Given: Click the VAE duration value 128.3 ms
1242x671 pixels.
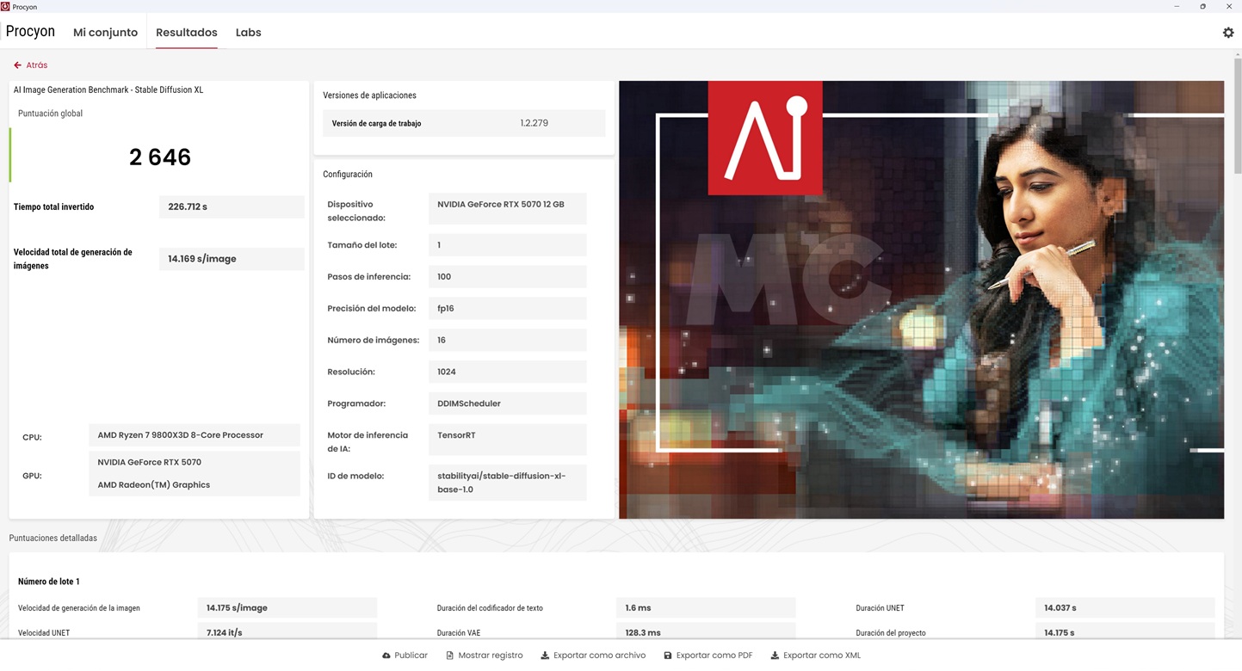Looking at the screenshot, I should tap(706, 632).
